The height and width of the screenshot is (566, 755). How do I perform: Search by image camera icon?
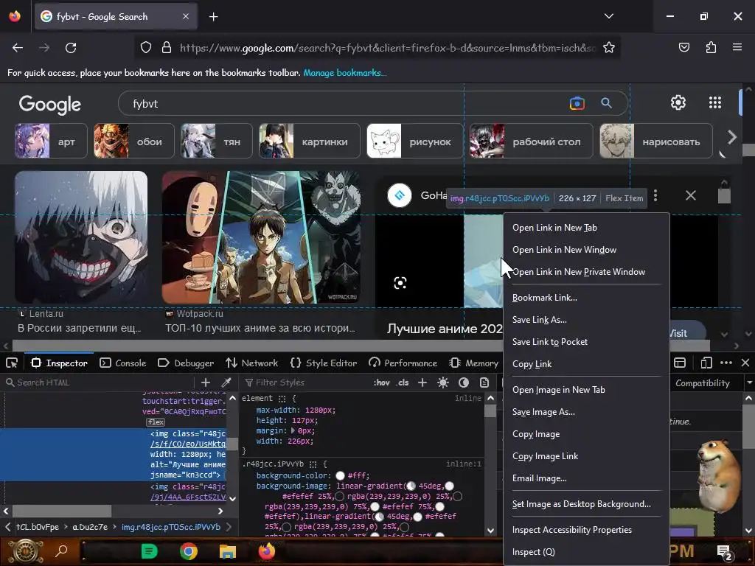tap(577, 103)
